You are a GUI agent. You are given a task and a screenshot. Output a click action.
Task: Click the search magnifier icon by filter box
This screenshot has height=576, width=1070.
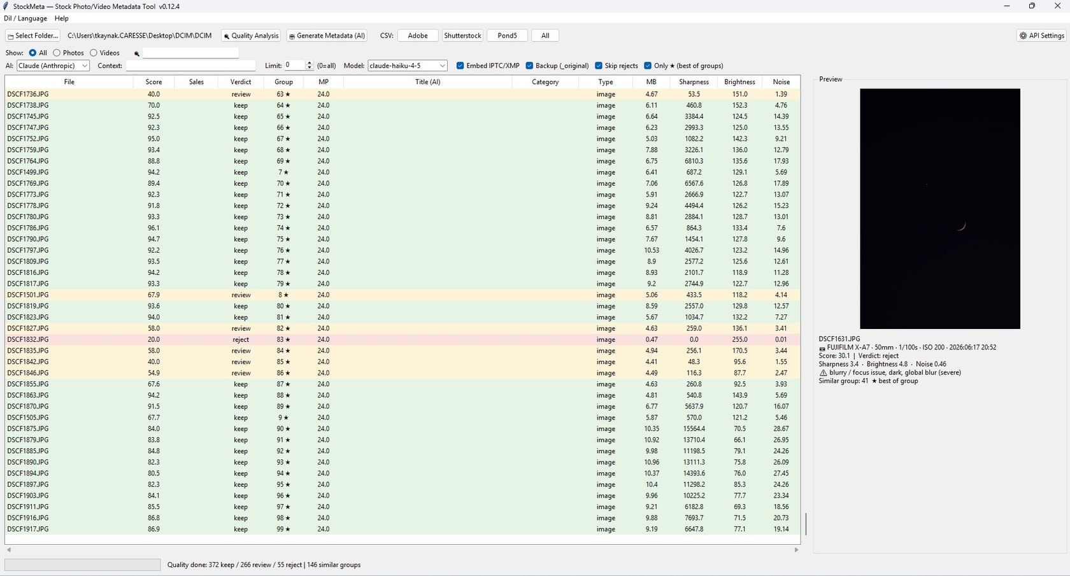tap(136, 53)
